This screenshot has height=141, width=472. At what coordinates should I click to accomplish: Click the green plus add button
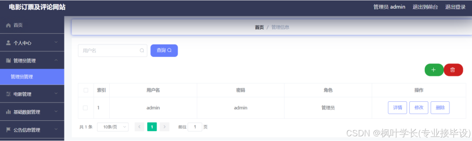click(434, 70)
